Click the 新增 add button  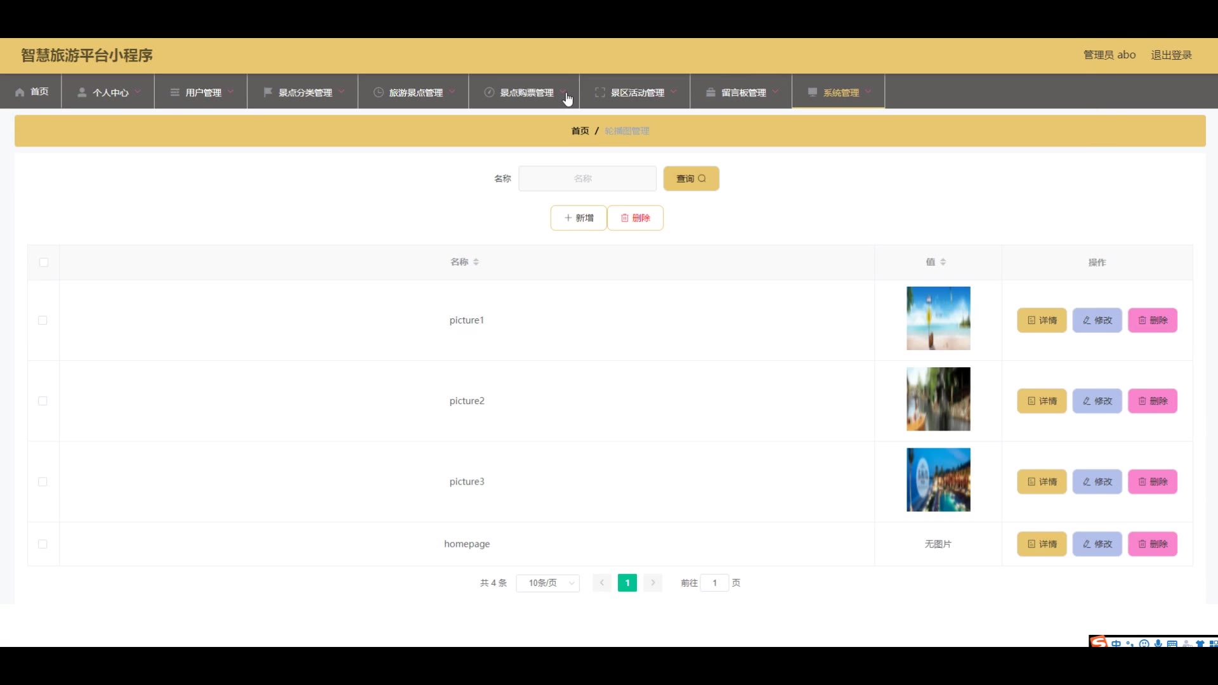[x=579, y=218]
